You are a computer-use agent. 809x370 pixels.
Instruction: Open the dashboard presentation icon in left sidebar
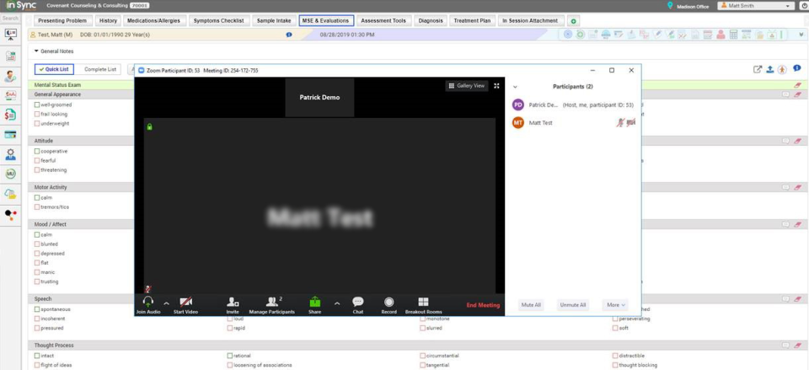tap(10, 34)
